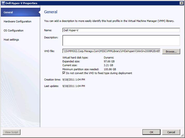Open the Hardware Configuration page
The image size is (185, 138).
(x=17, y=21)
